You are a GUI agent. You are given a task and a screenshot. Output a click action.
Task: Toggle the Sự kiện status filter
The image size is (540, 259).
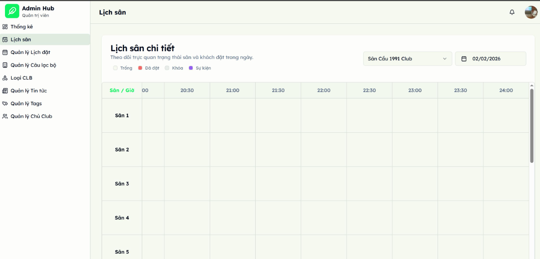pyautogui.click(x=191, y=67)
